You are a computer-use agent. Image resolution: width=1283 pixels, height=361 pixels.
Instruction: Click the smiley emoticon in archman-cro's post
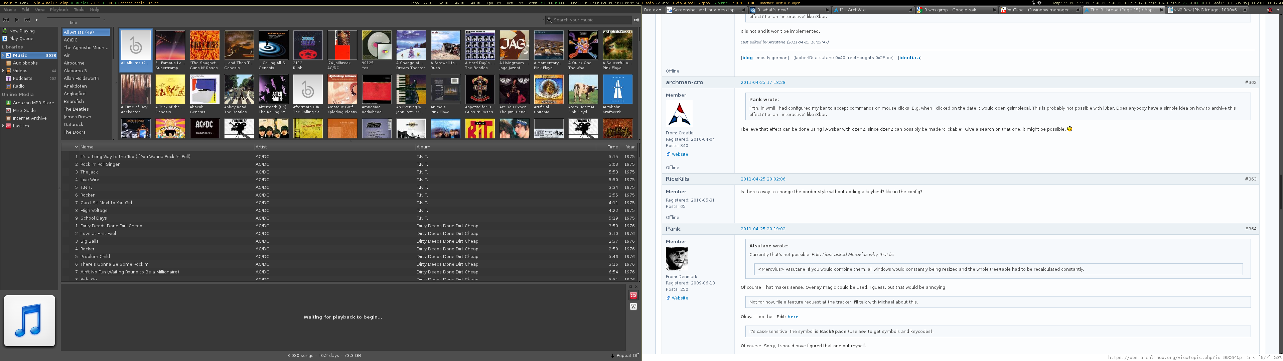1069,129
